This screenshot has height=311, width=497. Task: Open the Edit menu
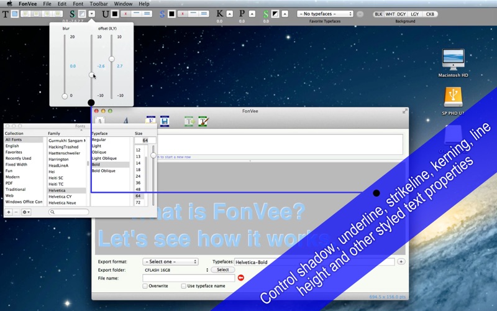pyautogui.click(x=62, y=4)
